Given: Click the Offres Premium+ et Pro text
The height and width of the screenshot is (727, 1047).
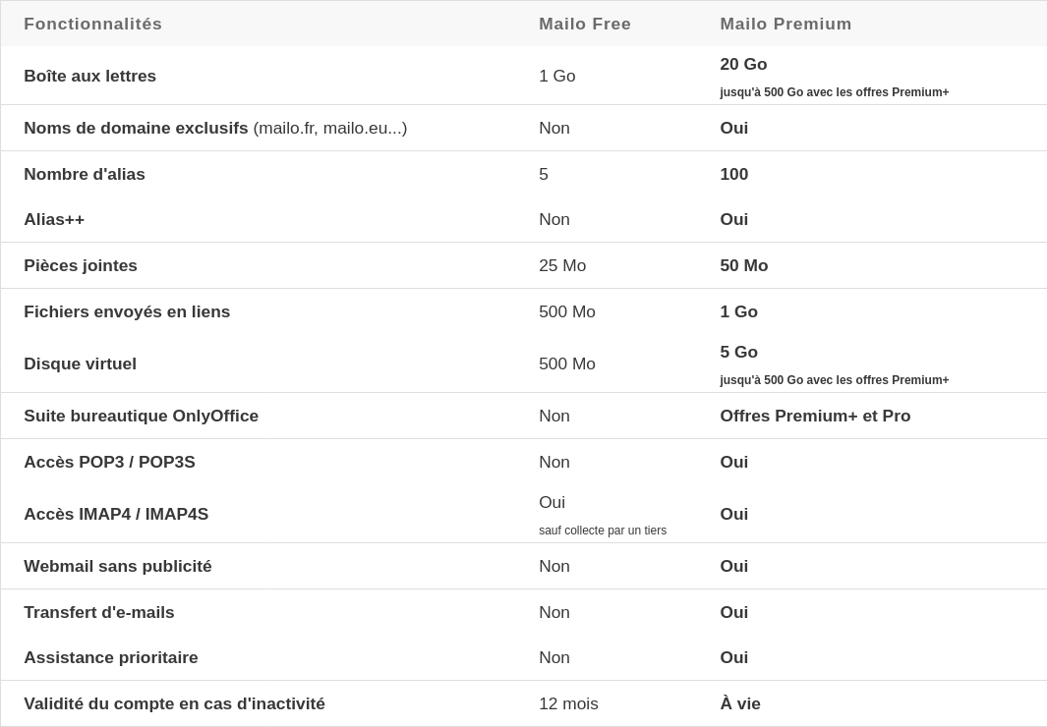Looking at the screenshot, I should (815, 416).
